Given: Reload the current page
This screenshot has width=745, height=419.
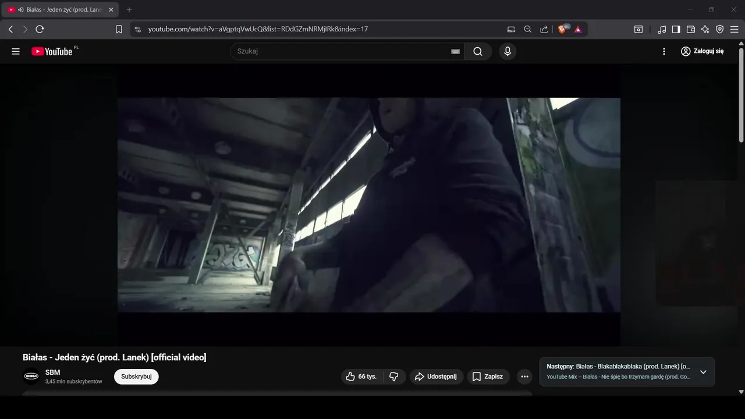Looking at the screenshot, I should click(x=40, y=29).
